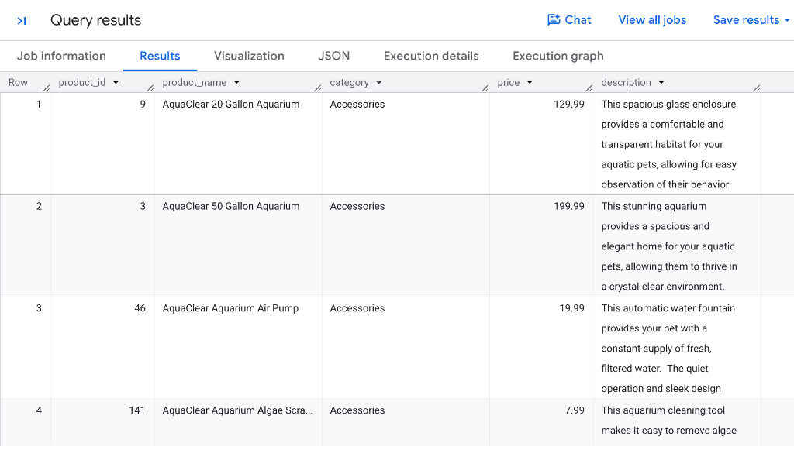Click product_id value 3 in row 2
The height and width of the screenshot is (450, 794).
pos(143,207)
